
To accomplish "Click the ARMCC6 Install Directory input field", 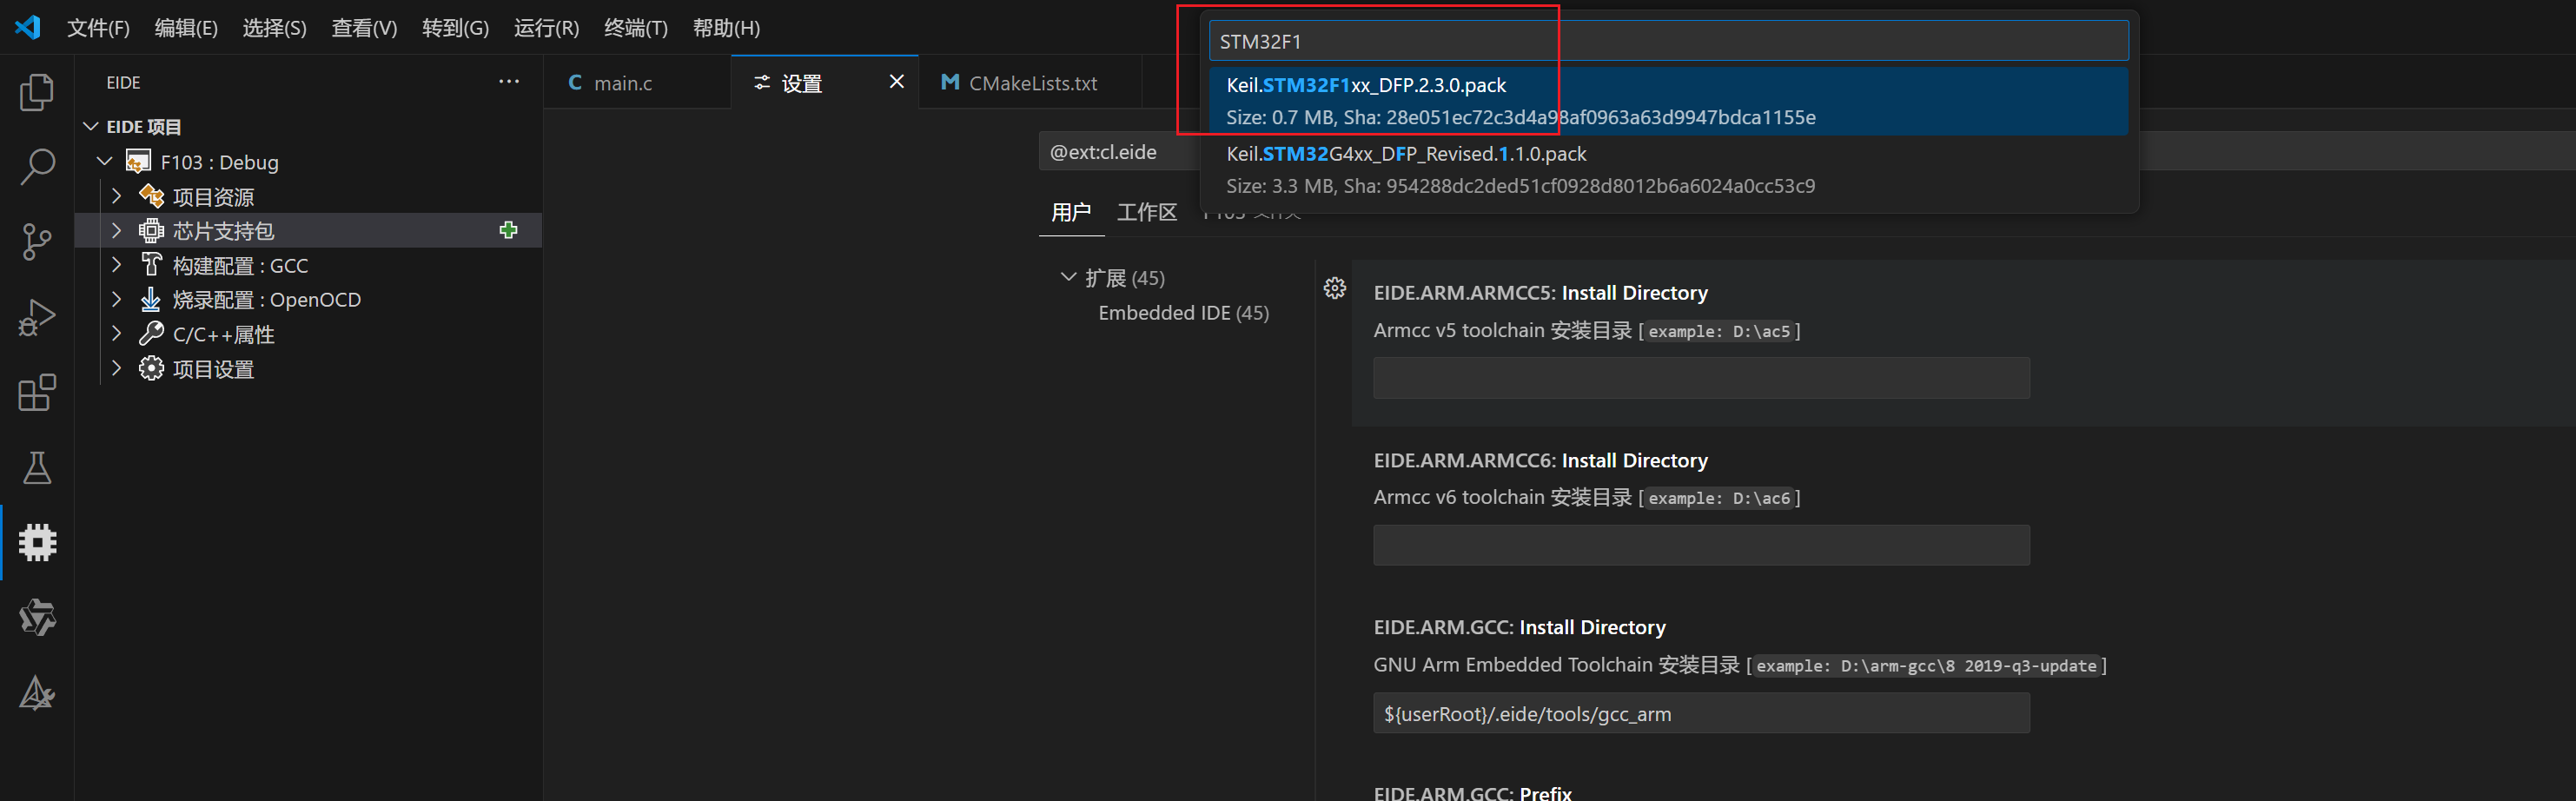I will click(x=1701, y=545).
